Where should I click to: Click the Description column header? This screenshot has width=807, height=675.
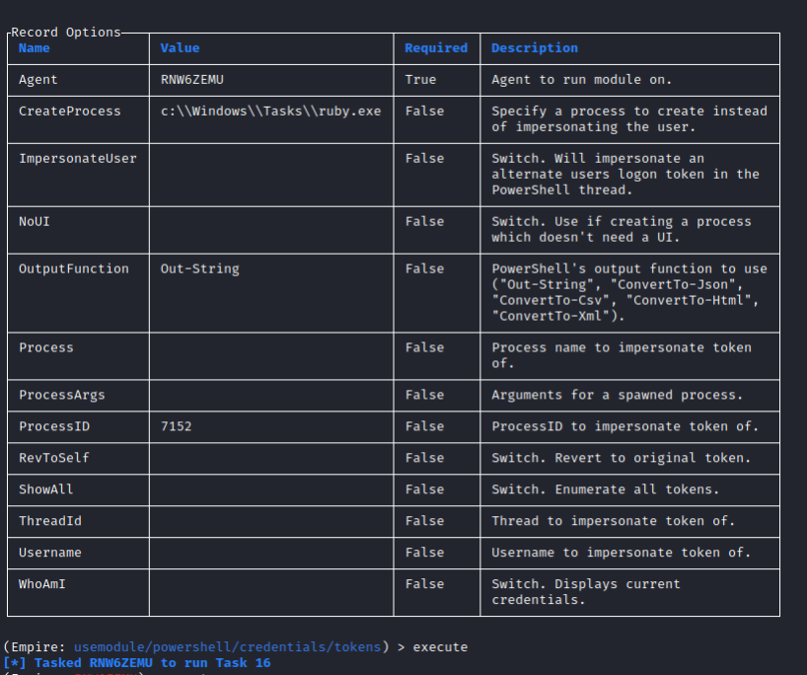click(535, 48)
